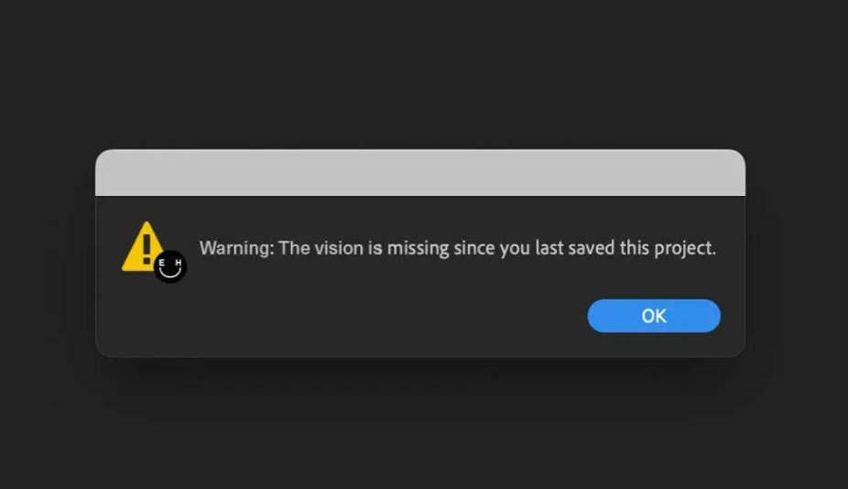Click the word "vision" in the message
Image resolution: width=848 pixels, height=489 pixels.
(337, 248)
